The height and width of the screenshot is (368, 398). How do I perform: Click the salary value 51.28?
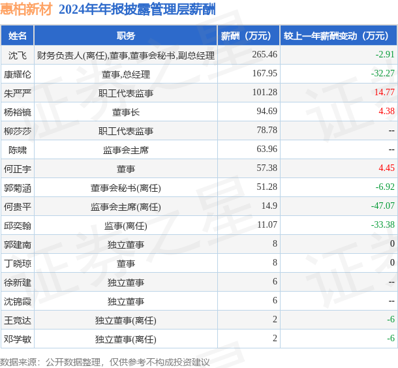point(267,187)
